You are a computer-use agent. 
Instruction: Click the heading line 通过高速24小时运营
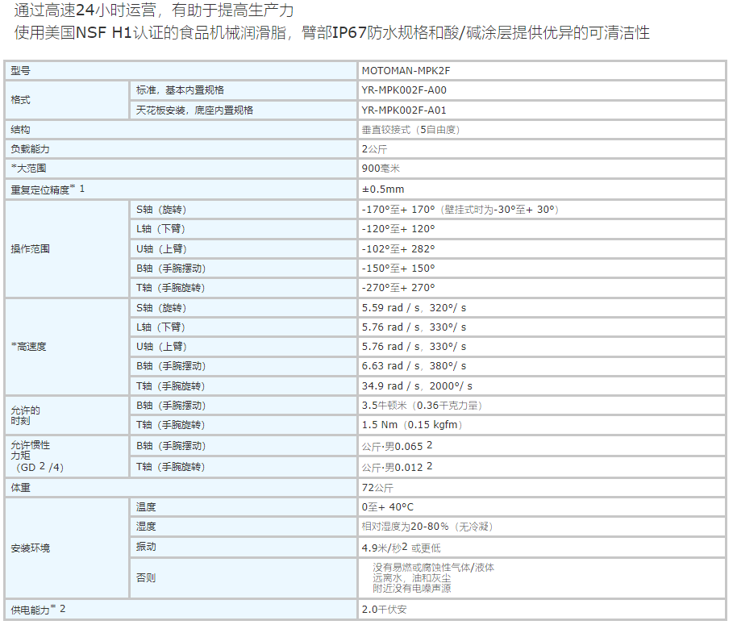(154, 10)
